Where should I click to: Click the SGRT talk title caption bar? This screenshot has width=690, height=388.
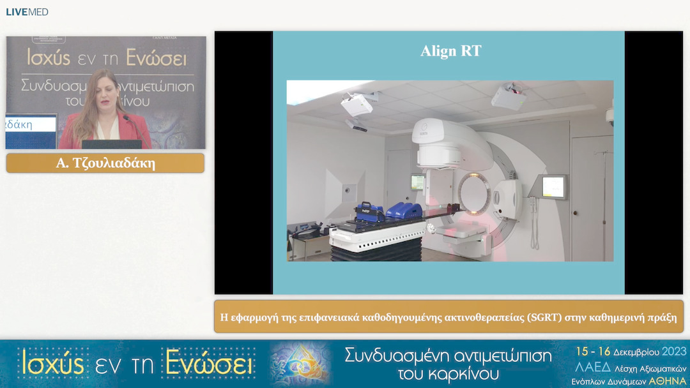tap(448, 317)
